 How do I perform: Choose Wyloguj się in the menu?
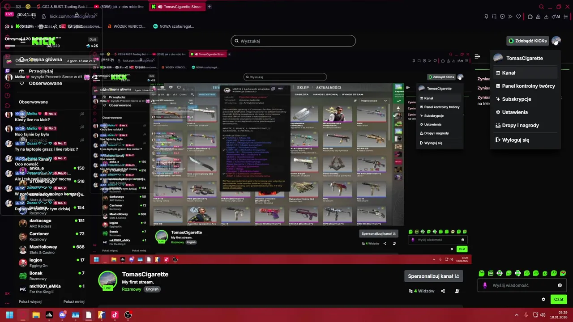(525, 140)
